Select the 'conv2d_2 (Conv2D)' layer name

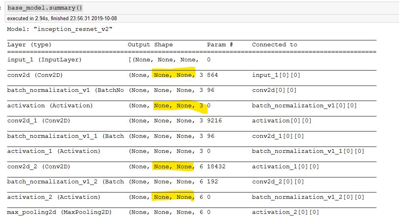tap(39, 167)
